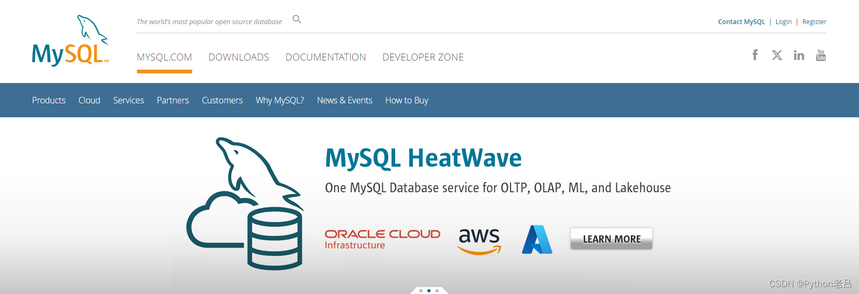859x294 pixels.
Task: Select the third carousel dot
Action: [437, 291]
